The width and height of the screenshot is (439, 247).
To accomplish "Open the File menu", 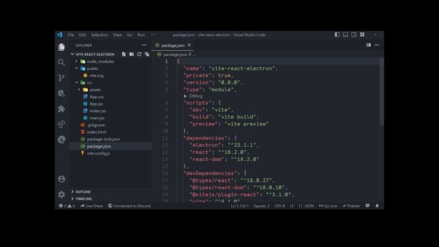I will [71, 35].
